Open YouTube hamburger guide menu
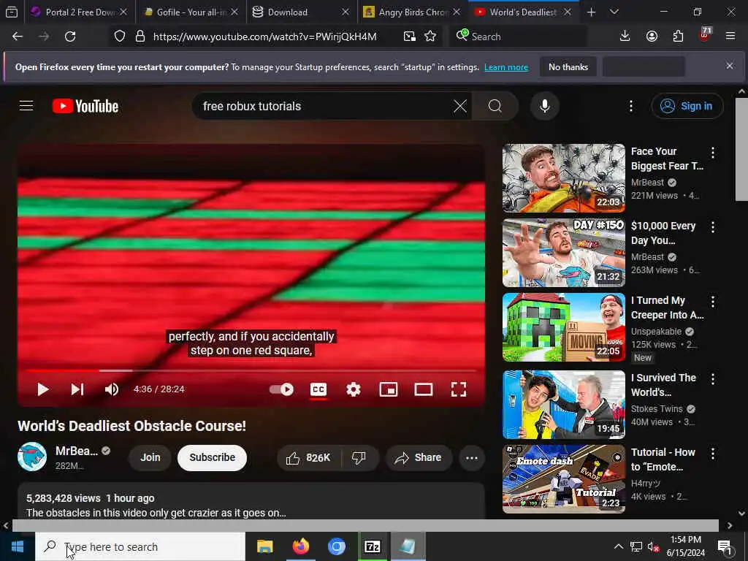 coord(26,106)
